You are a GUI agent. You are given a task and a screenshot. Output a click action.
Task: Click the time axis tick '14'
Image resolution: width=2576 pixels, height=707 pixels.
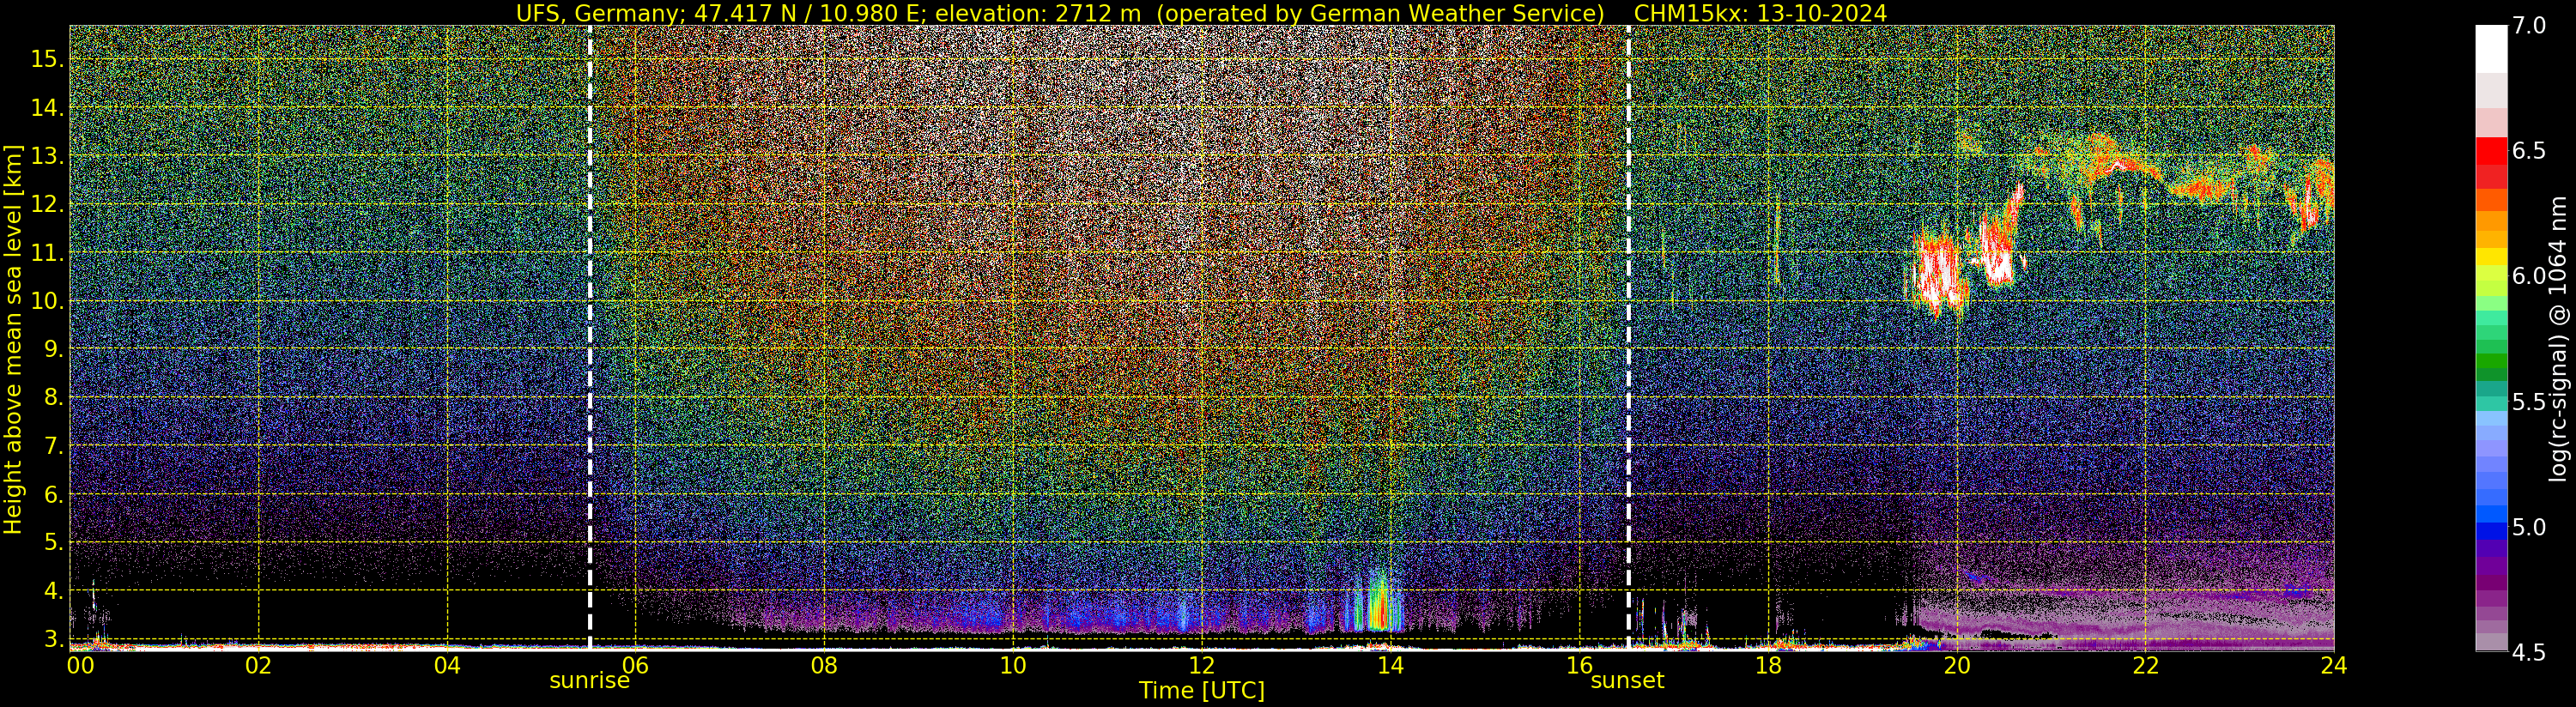pyautogui.click(x=1390, y=665)
